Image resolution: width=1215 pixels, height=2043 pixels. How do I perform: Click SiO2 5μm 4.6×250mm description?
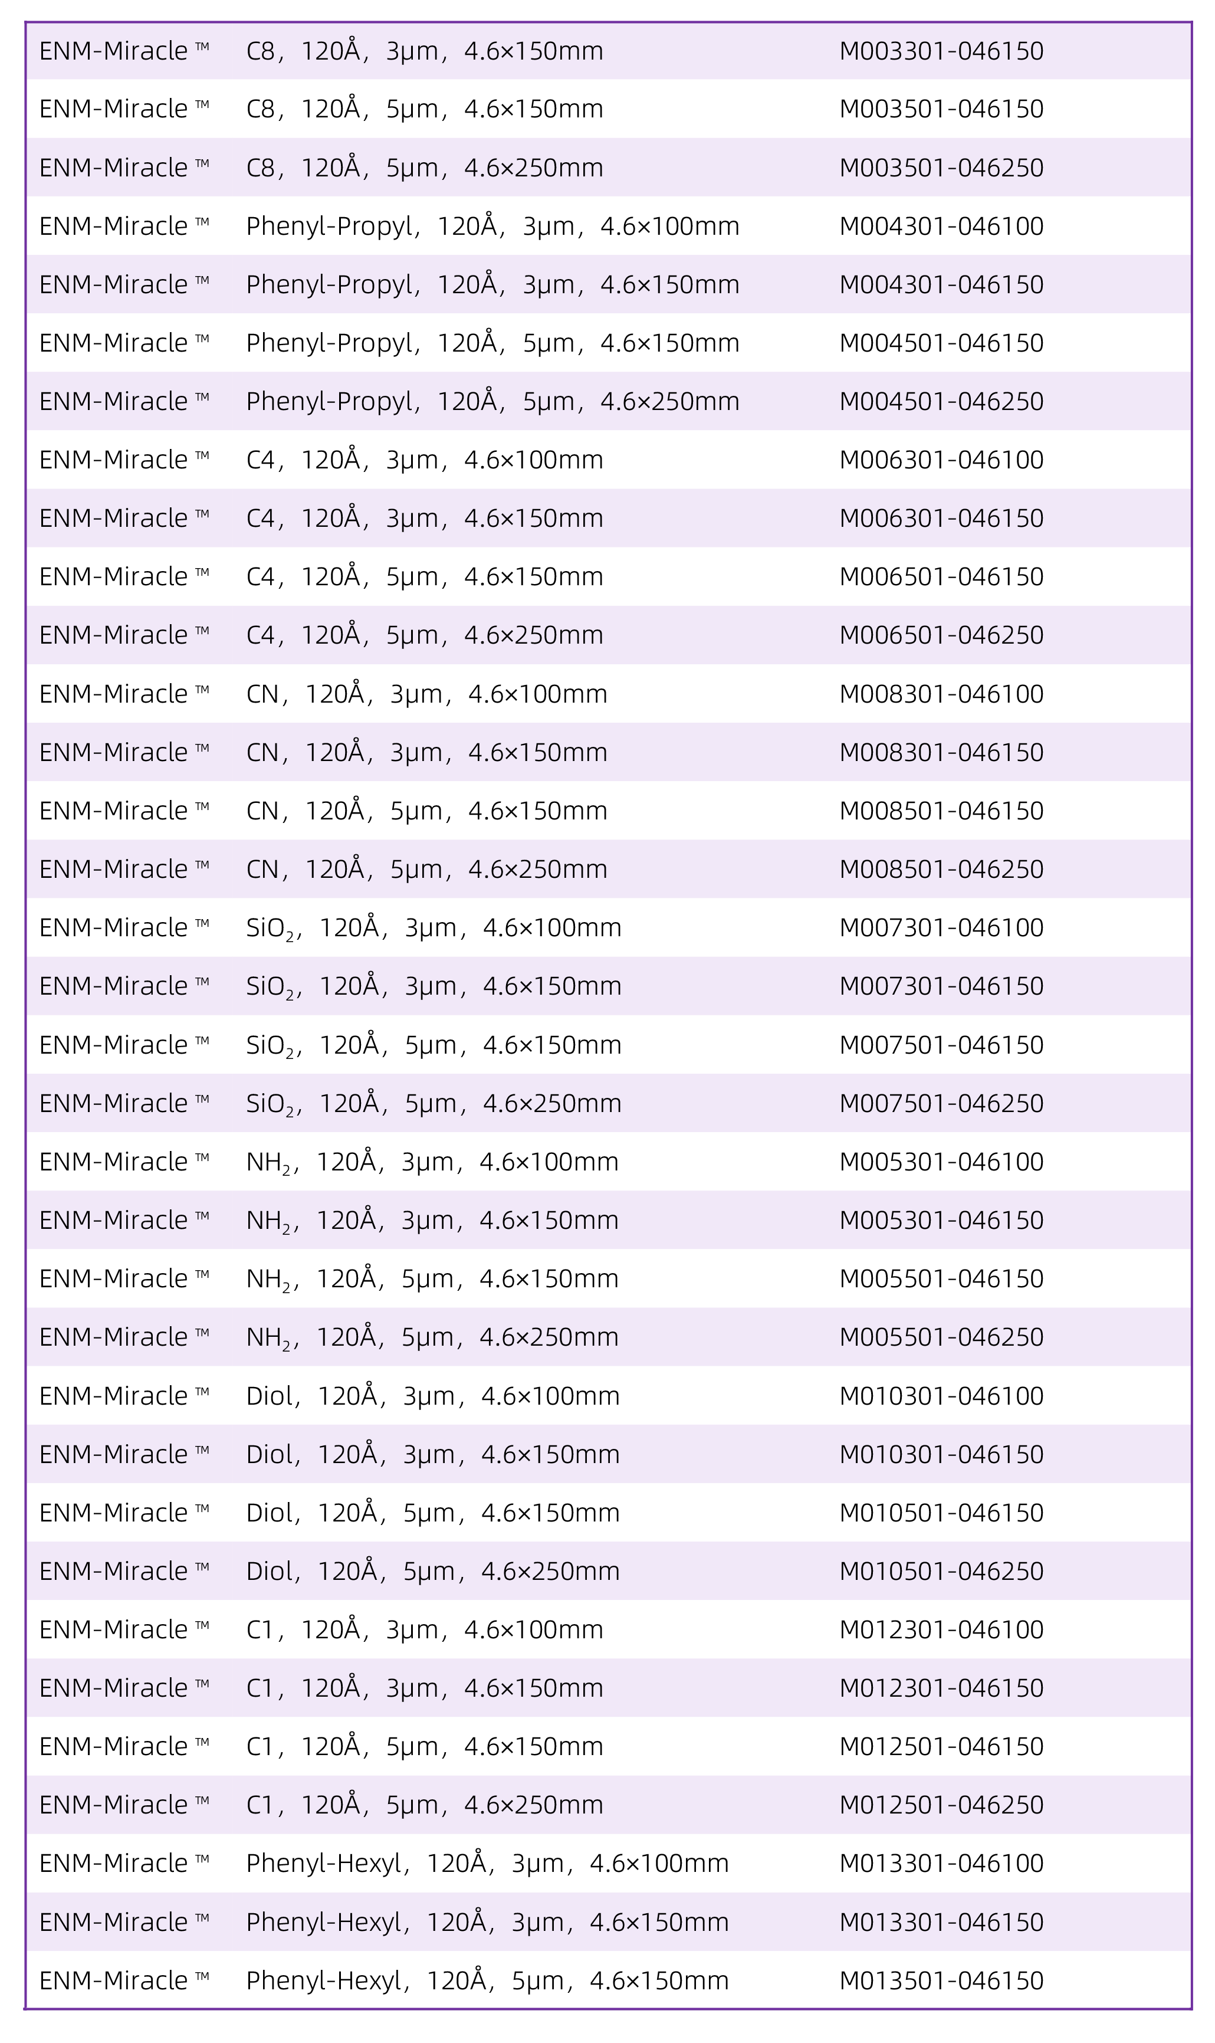point(434,1103)
